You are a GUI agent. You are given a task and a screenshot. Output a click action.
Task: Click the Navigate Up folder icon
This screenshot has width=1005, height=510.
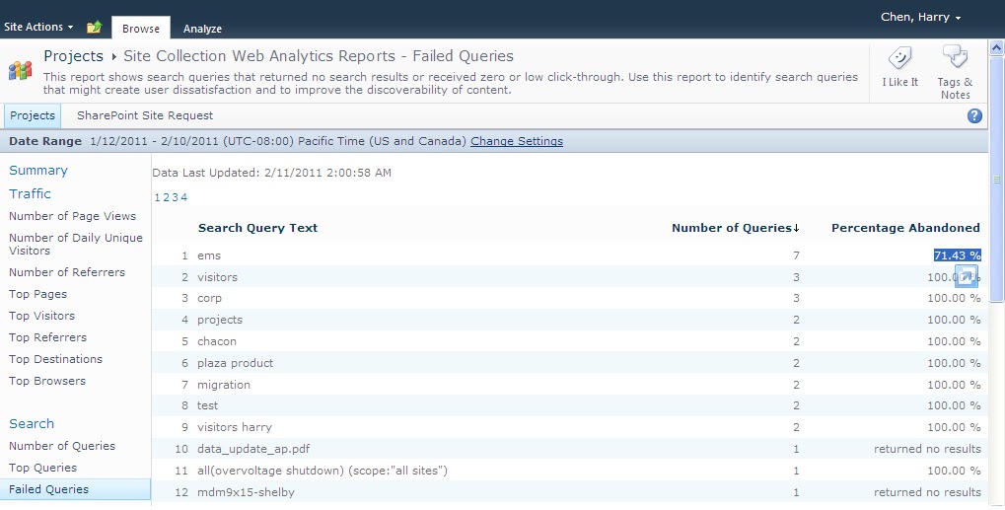pos(95,27)
